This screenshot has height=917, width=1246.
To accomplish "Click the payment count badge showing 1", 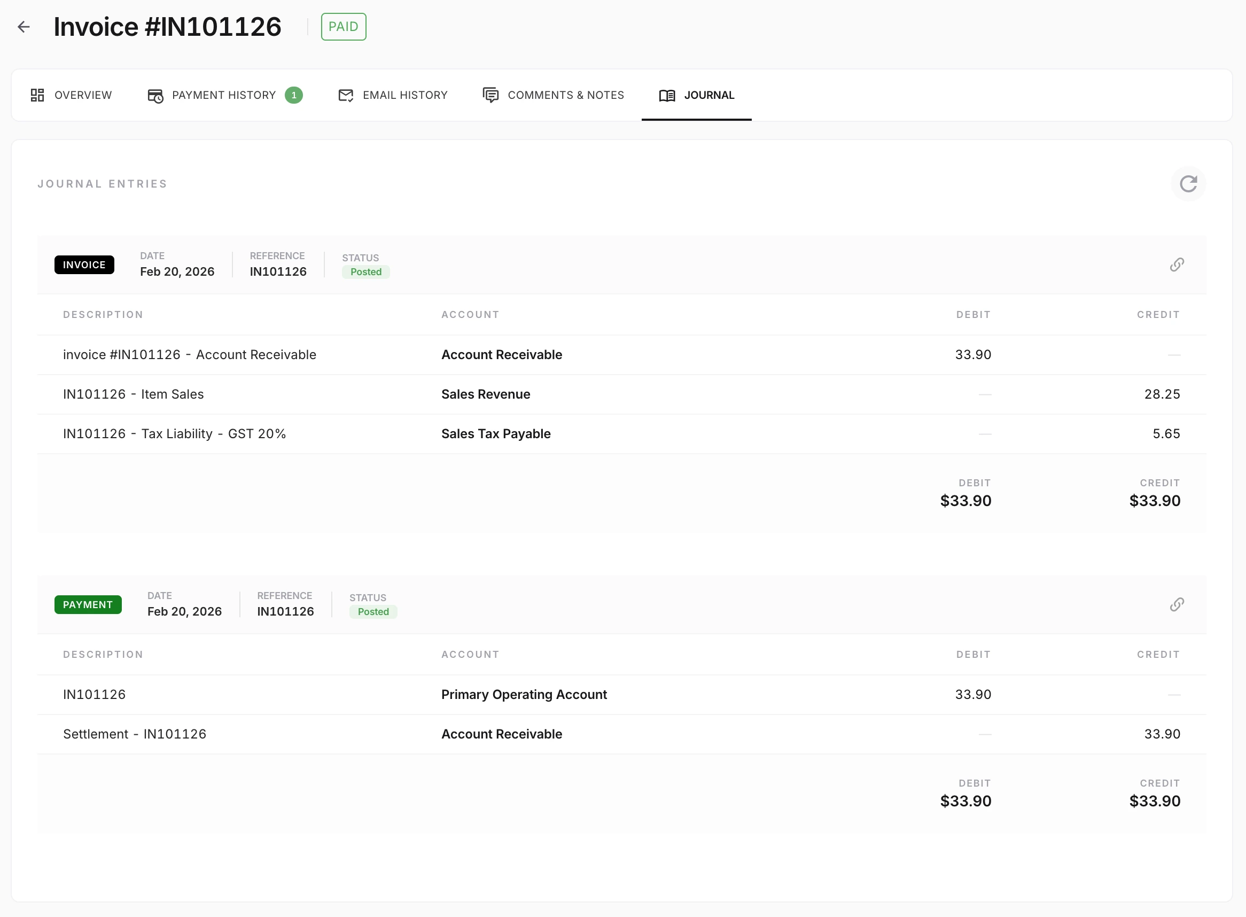I will pos(294,95).
